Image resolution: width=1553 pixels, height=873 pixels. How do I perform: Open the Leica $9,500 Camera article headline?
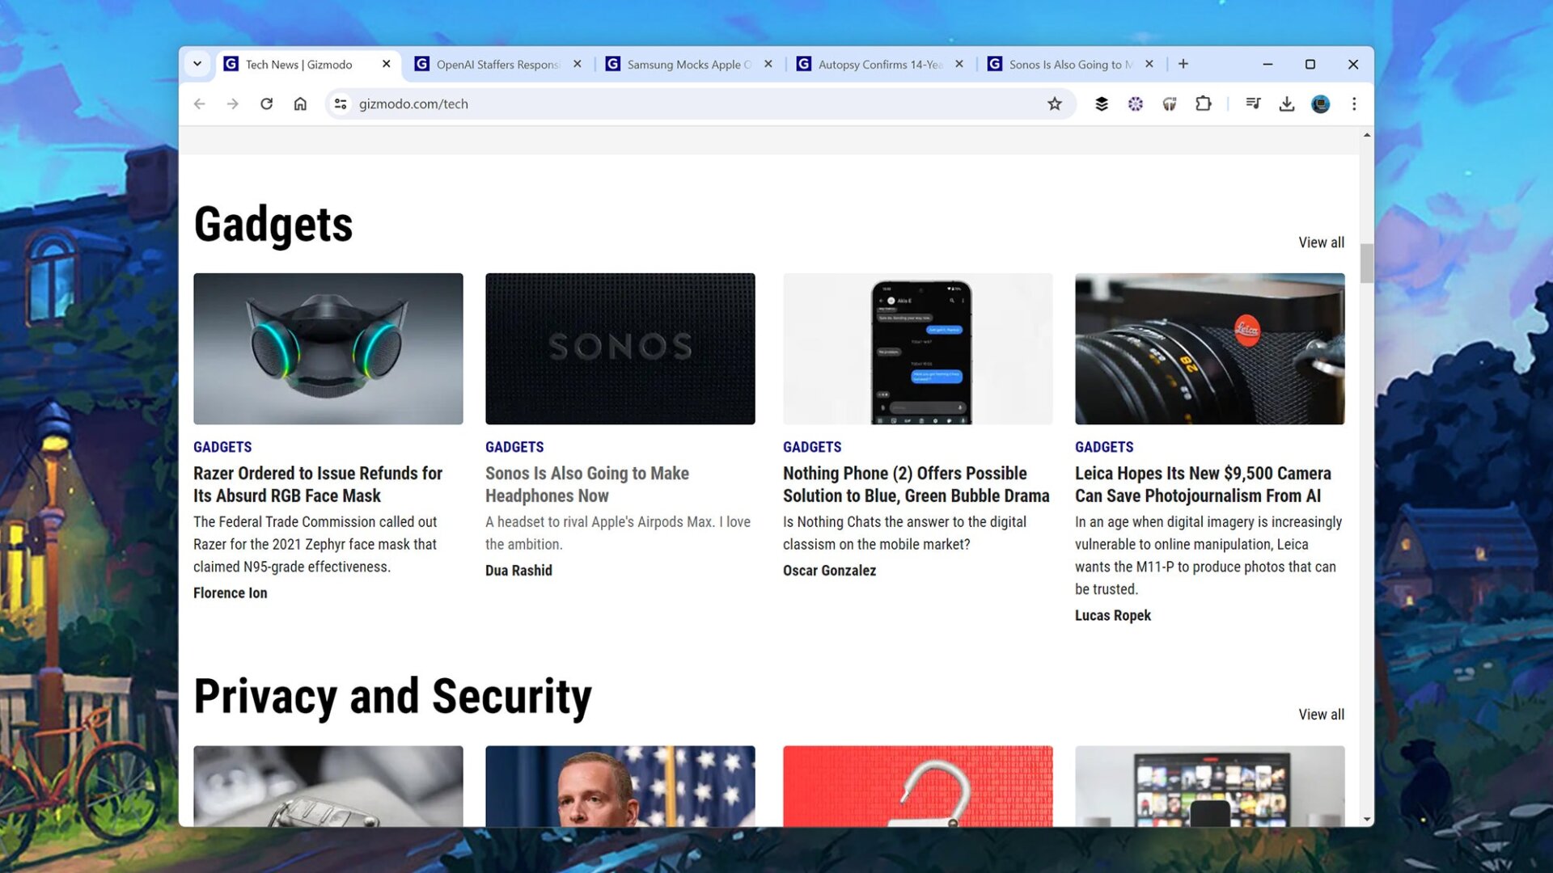[x=1202, y=484]
